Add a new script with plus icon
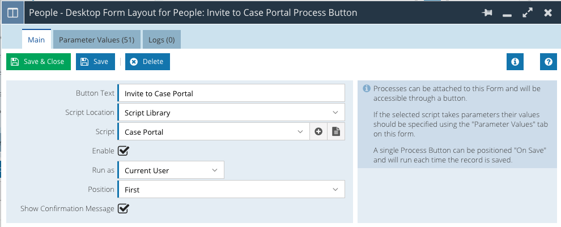This screenshot has width=561, height=227. pos(318,132)
